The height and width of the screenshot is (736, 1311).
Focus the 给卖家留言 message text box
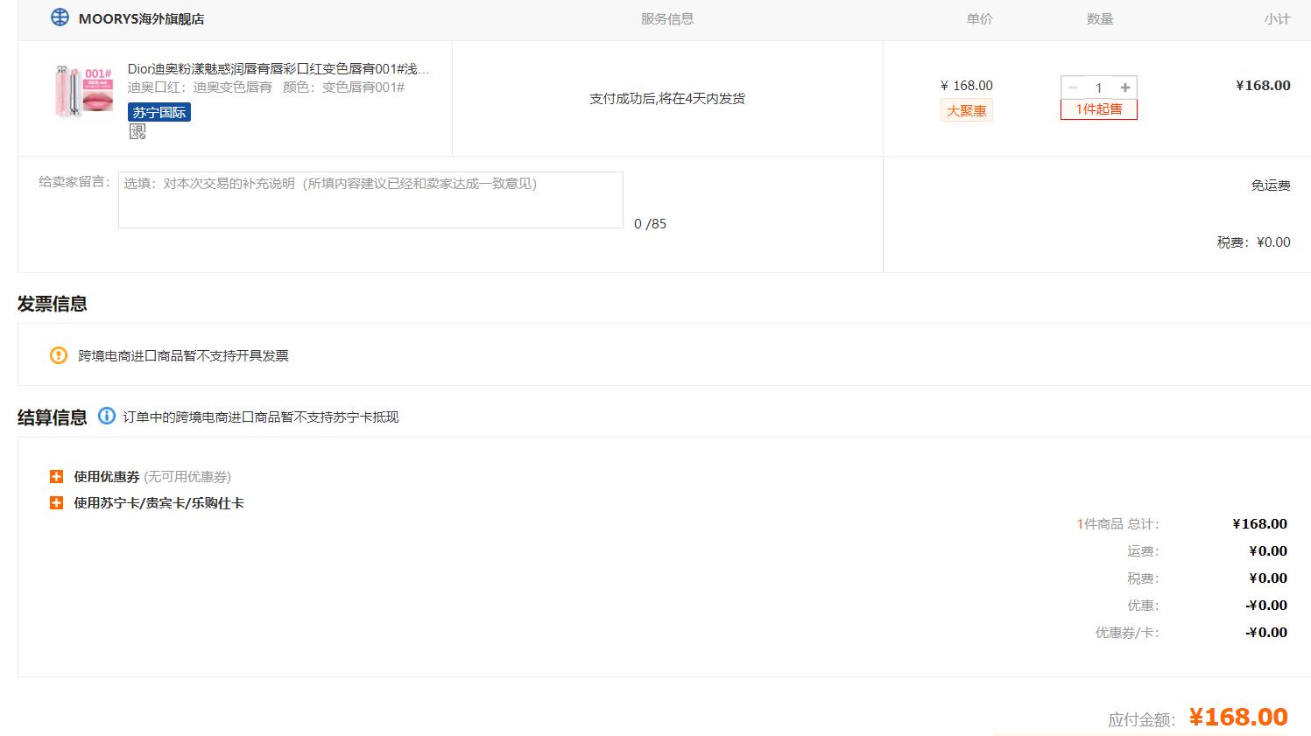(370, 200)
